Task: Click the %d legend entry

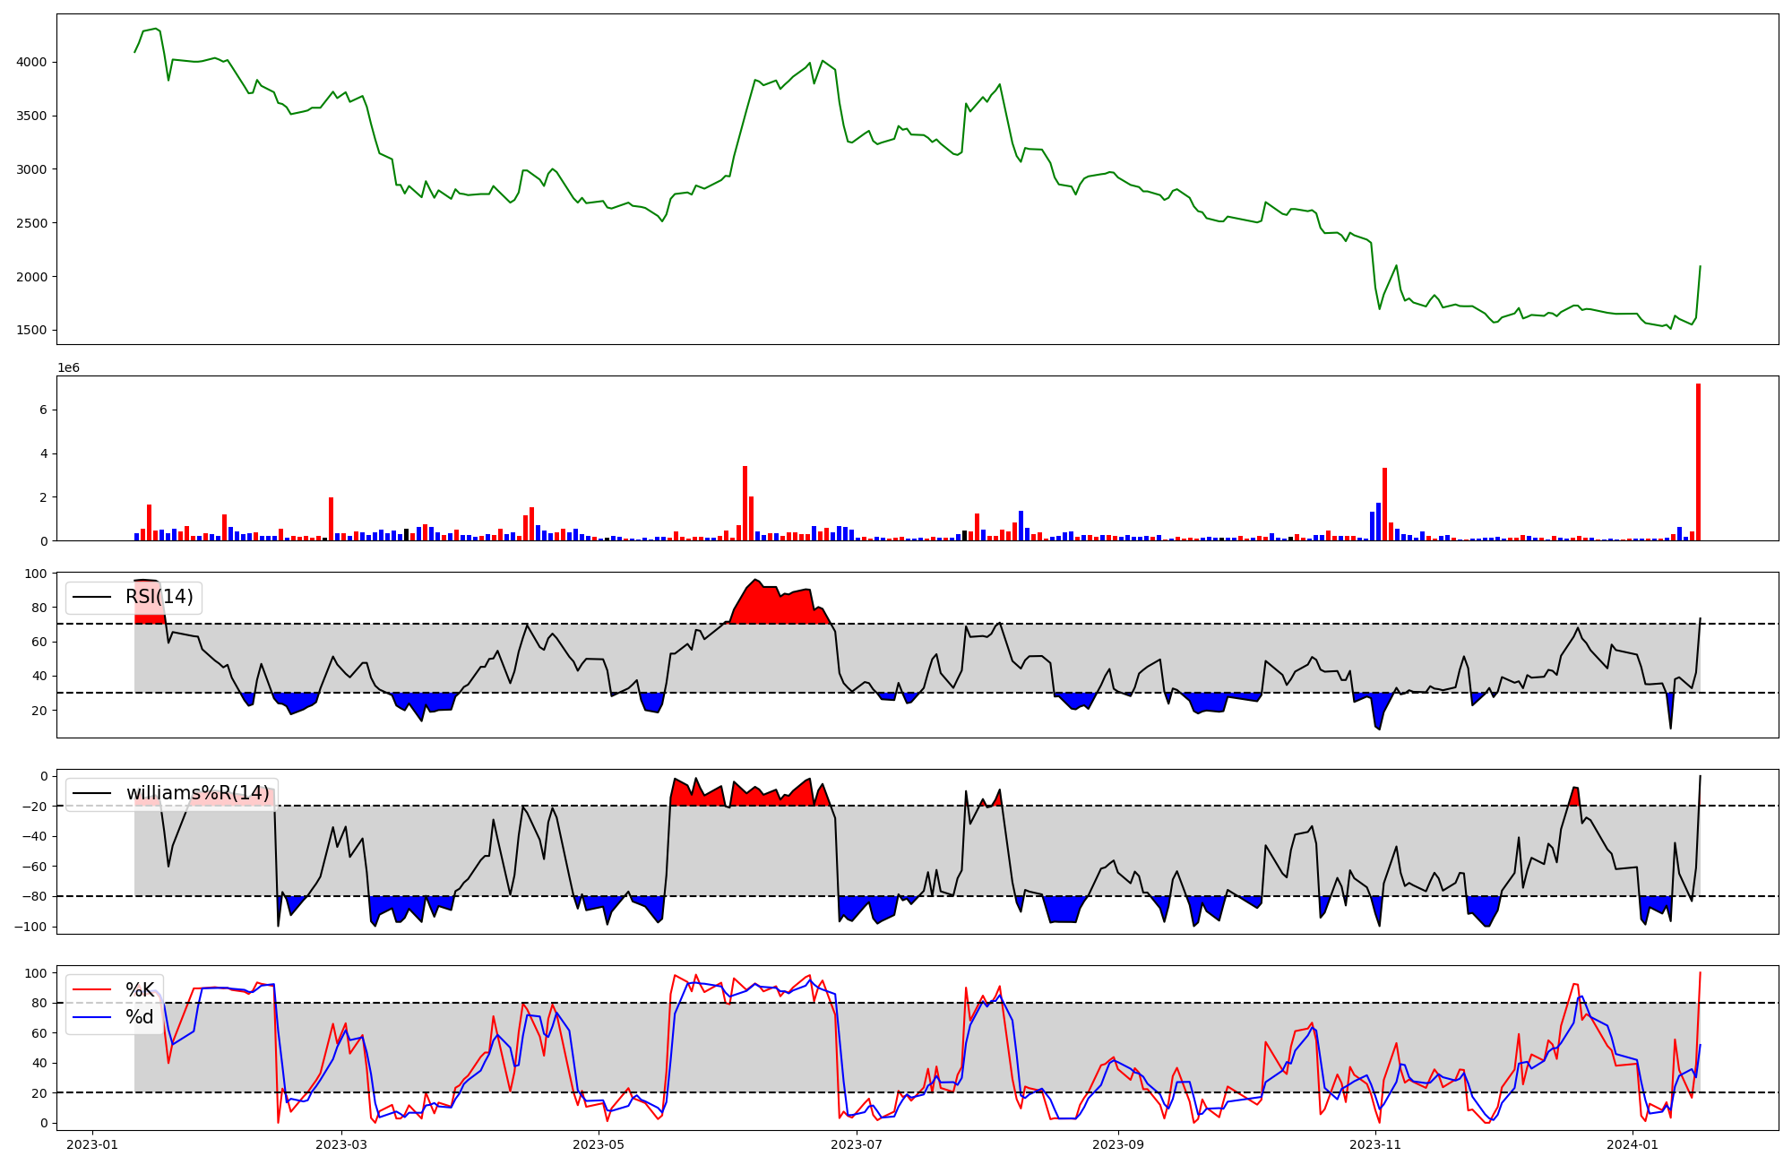Action: click(139, 1017)
